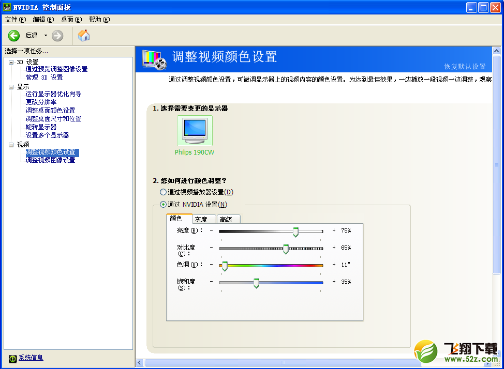504x369 pixels.
Task: Go to the Home page icon
Action: pos(84,35)
